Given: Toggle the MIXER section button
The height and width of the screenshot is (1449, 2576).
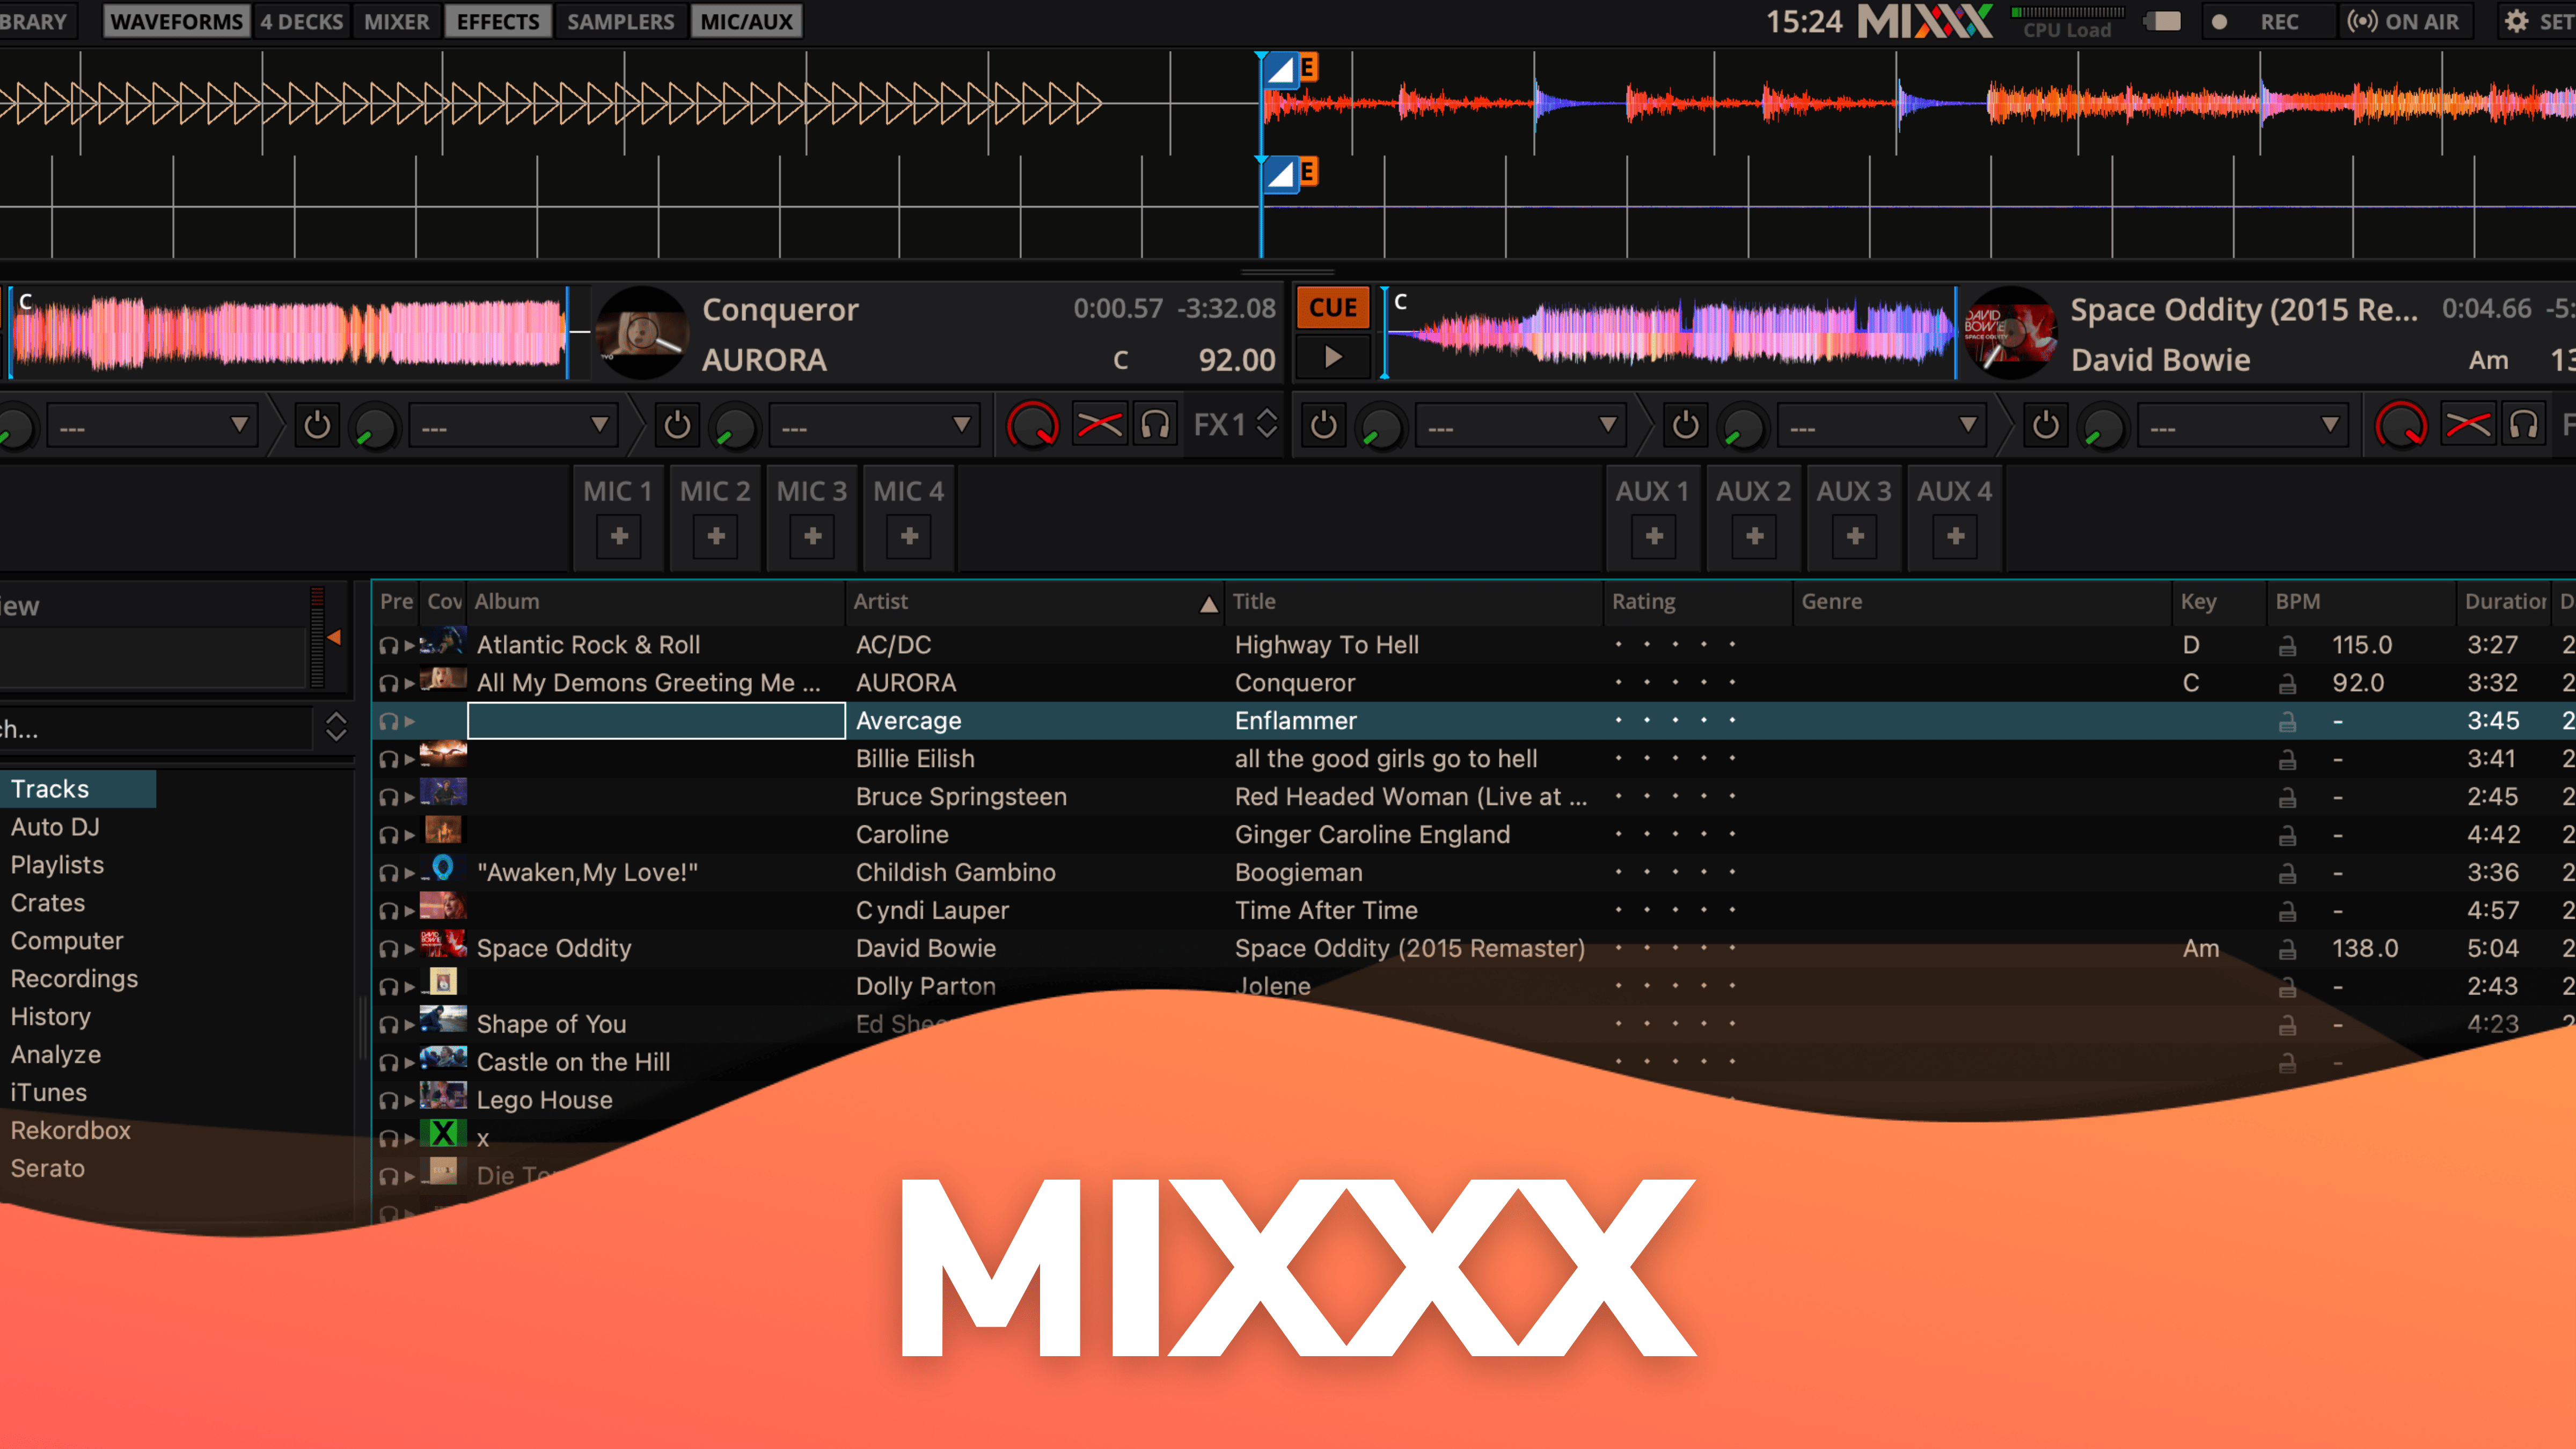Looking at the screenshot, I should pyautogui.click(x=396, y=21).
